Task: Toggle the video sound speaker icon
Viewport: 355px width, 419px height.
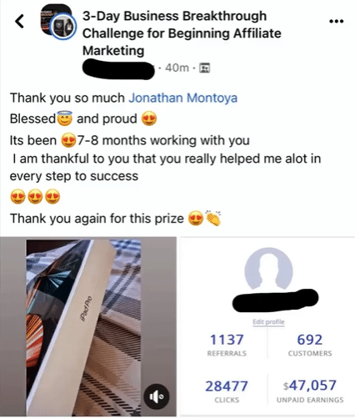Action: tap(157, 396)
